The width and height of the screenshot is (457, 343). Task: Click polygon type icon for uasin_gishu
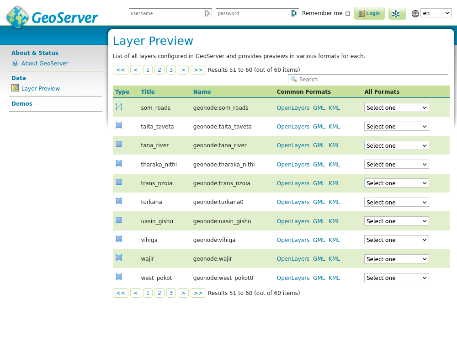point(119,220)
